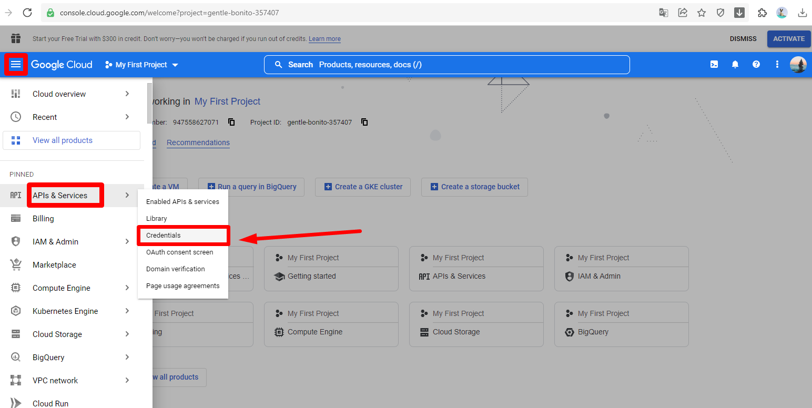The height and width of the screenshot is (408, 812).
Task: Expand the IAM & Admin submenu arrow
Action: (127, 241)
